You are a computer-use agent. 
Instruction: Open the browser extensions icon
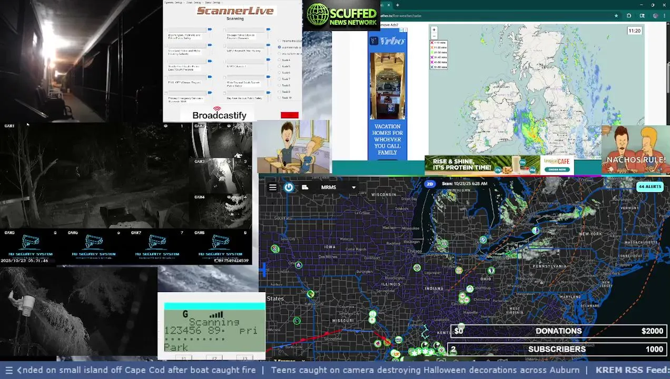click(629, 16)
